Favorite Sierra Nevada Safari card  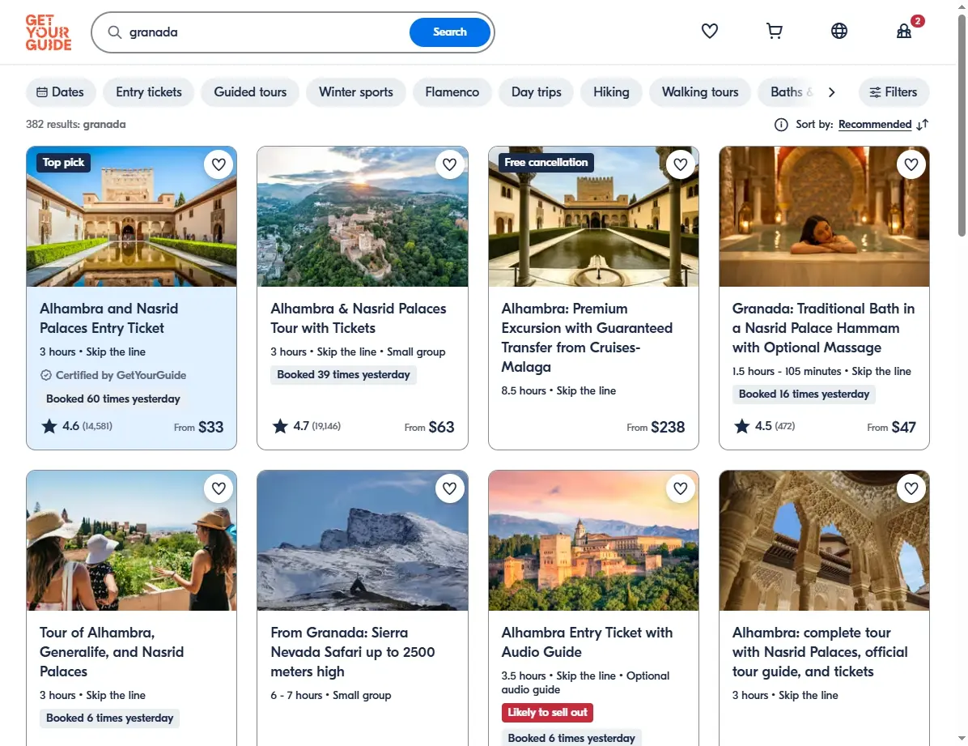click(449, 488)
